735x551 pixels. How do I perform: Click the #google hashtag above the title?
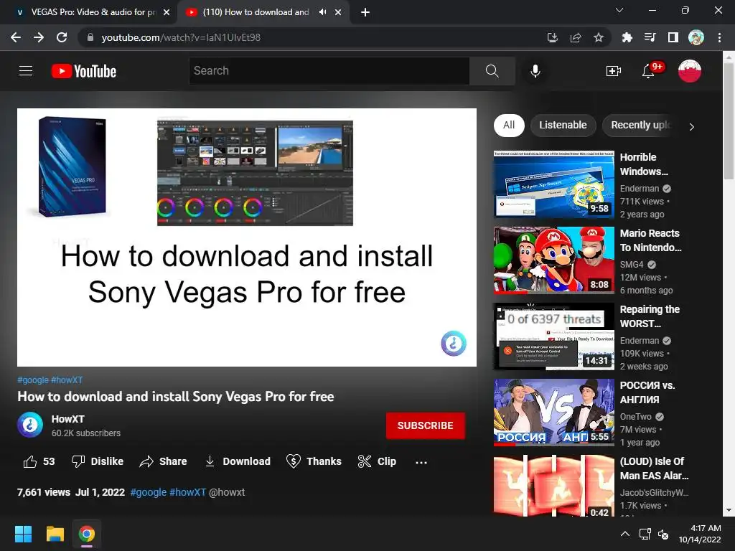click(x=33, y=380)
